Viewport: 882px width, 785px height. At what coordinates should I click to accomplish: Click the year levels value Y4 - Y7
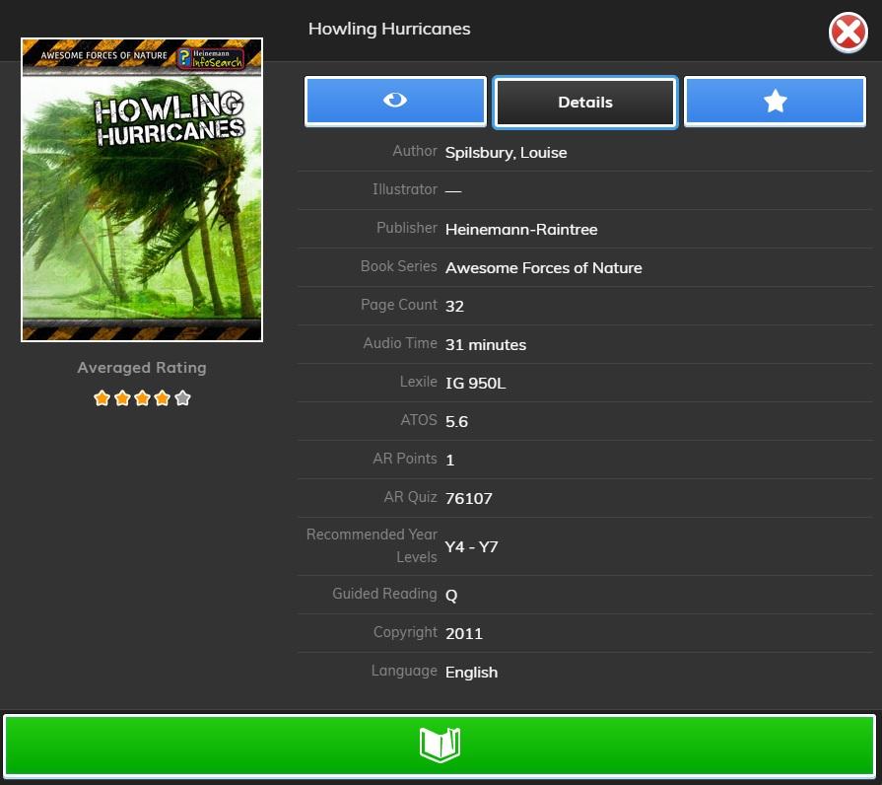pyautogui.click(x=471, y=546)
